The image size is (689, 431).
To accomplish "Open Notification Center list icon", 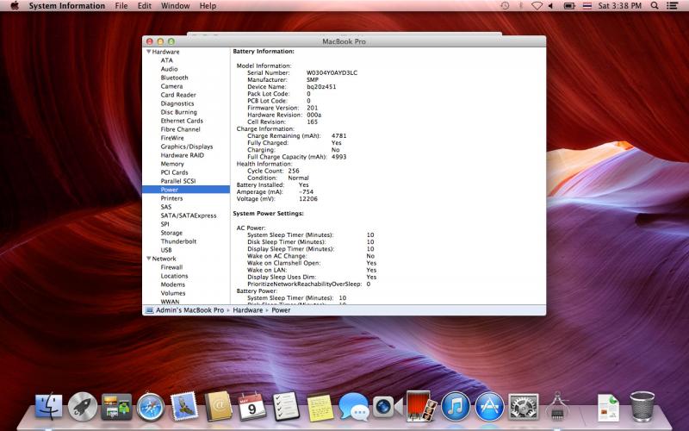I will point(672,6).
